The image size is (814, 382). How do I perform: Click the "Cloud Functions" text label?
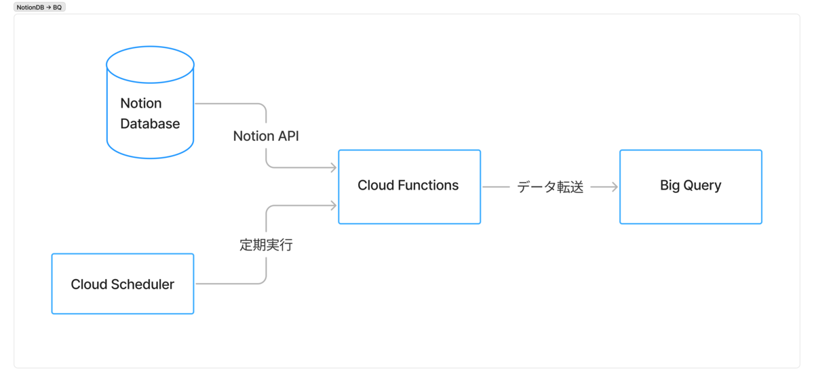[408, 186]
